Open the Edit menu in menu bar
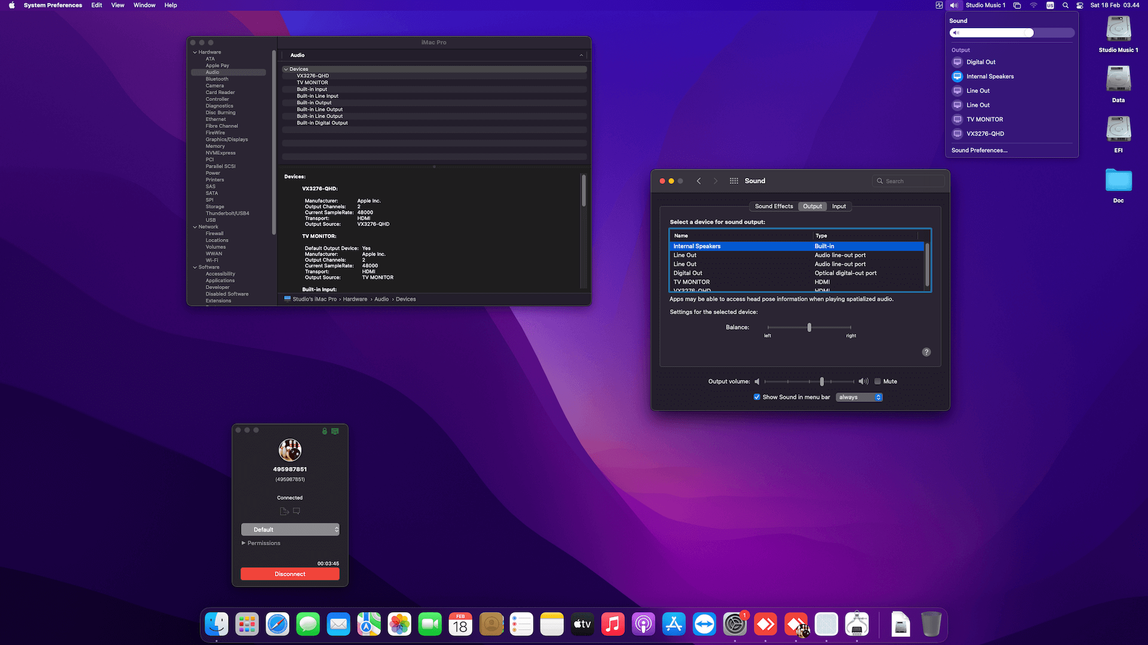 [x=96, y=5]
